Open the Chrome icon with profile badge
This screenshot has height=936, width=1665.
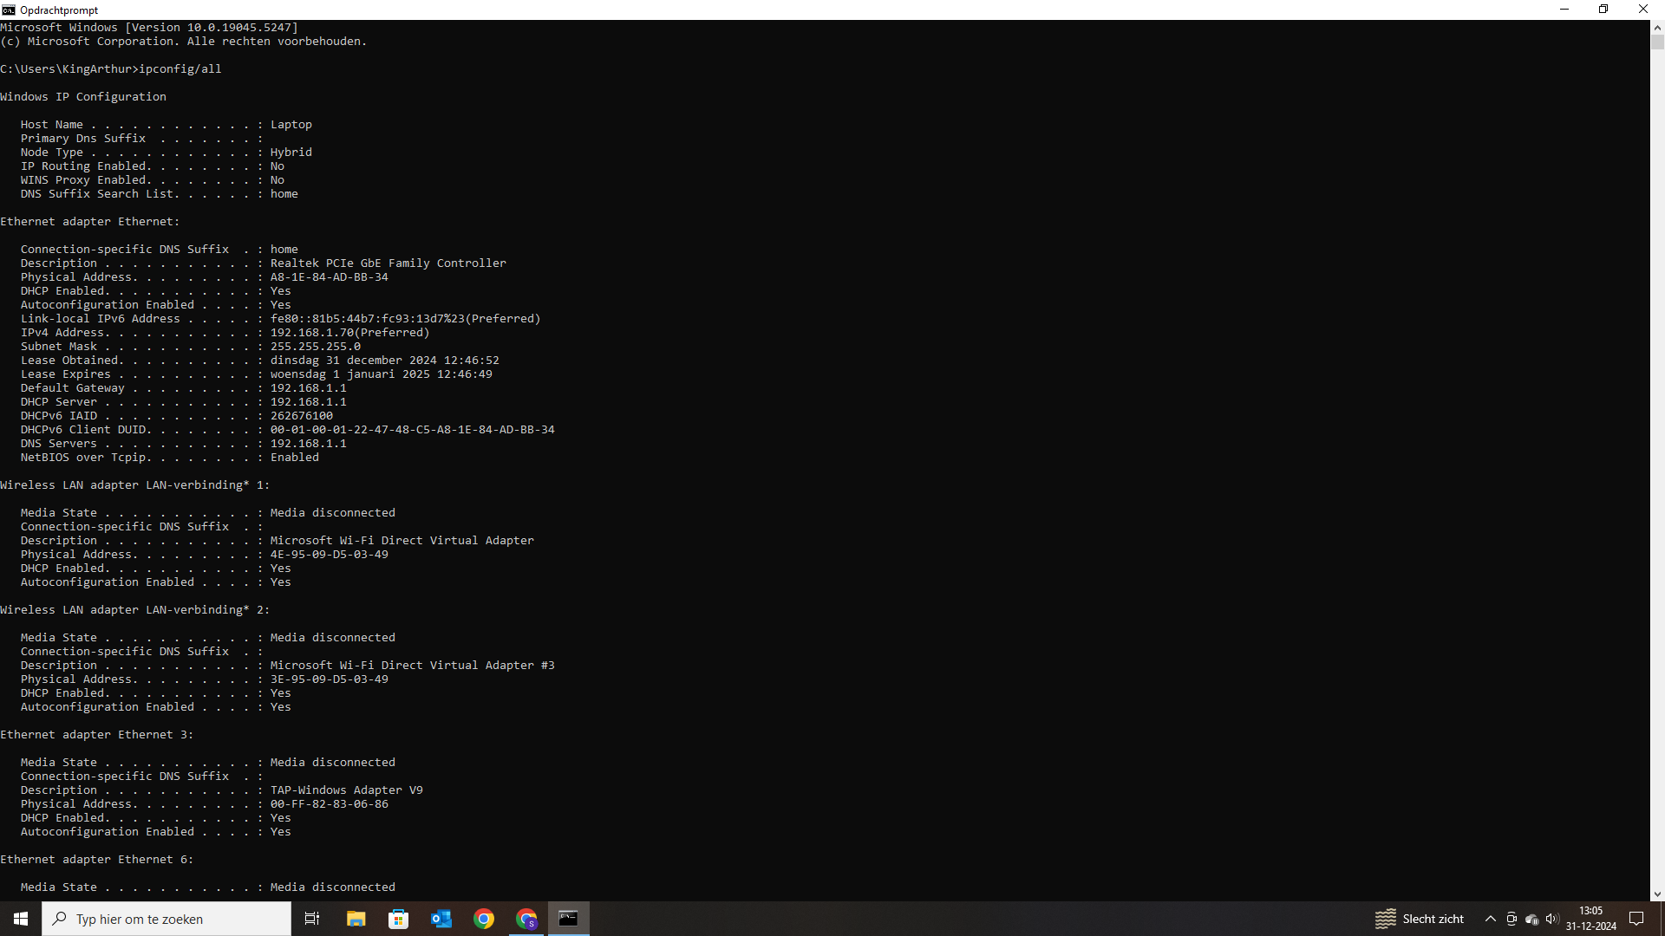(x=526, y=919)
